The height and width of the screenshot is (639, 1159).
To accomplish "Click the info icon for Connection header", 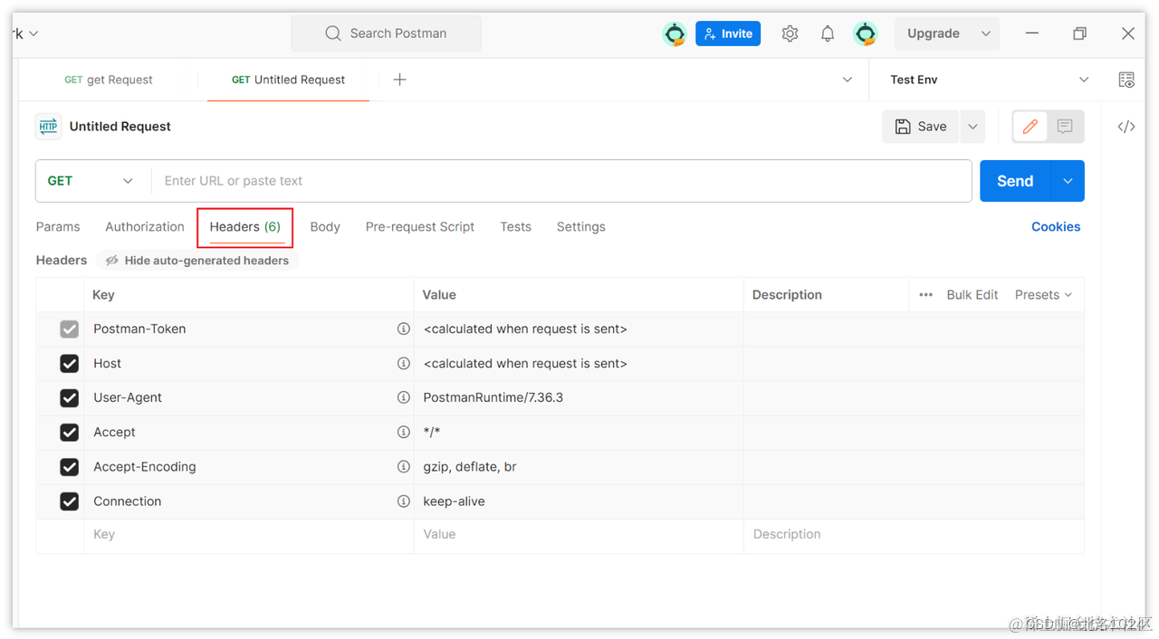I will pyautogui.click(x=404, y=501).
